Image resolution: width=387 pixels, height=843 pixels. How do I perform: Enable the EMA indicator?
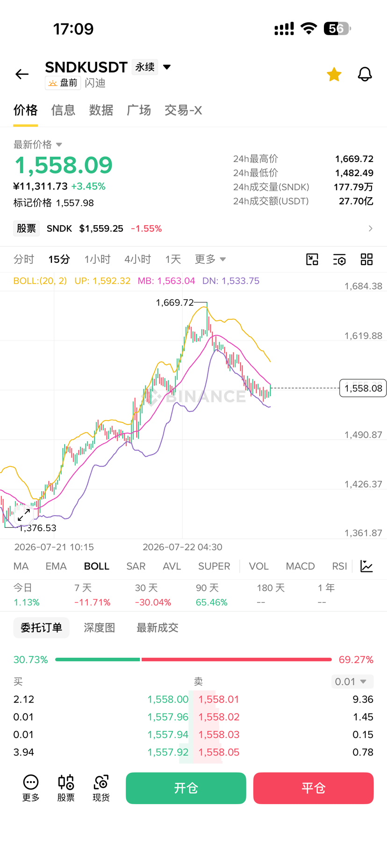[56, 566]
